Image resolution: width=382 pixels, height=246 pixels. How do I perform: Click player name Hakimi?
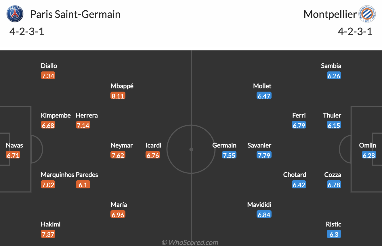pos(51,224)
